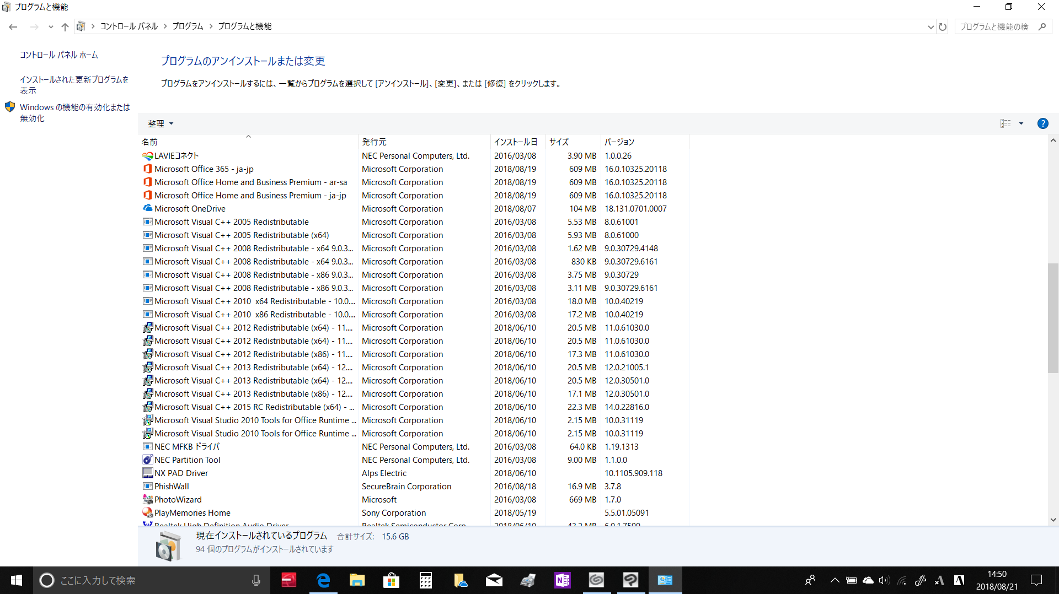Open the fax scanner icon on taskbar
Screen dimensions: 1059x594
528,580
